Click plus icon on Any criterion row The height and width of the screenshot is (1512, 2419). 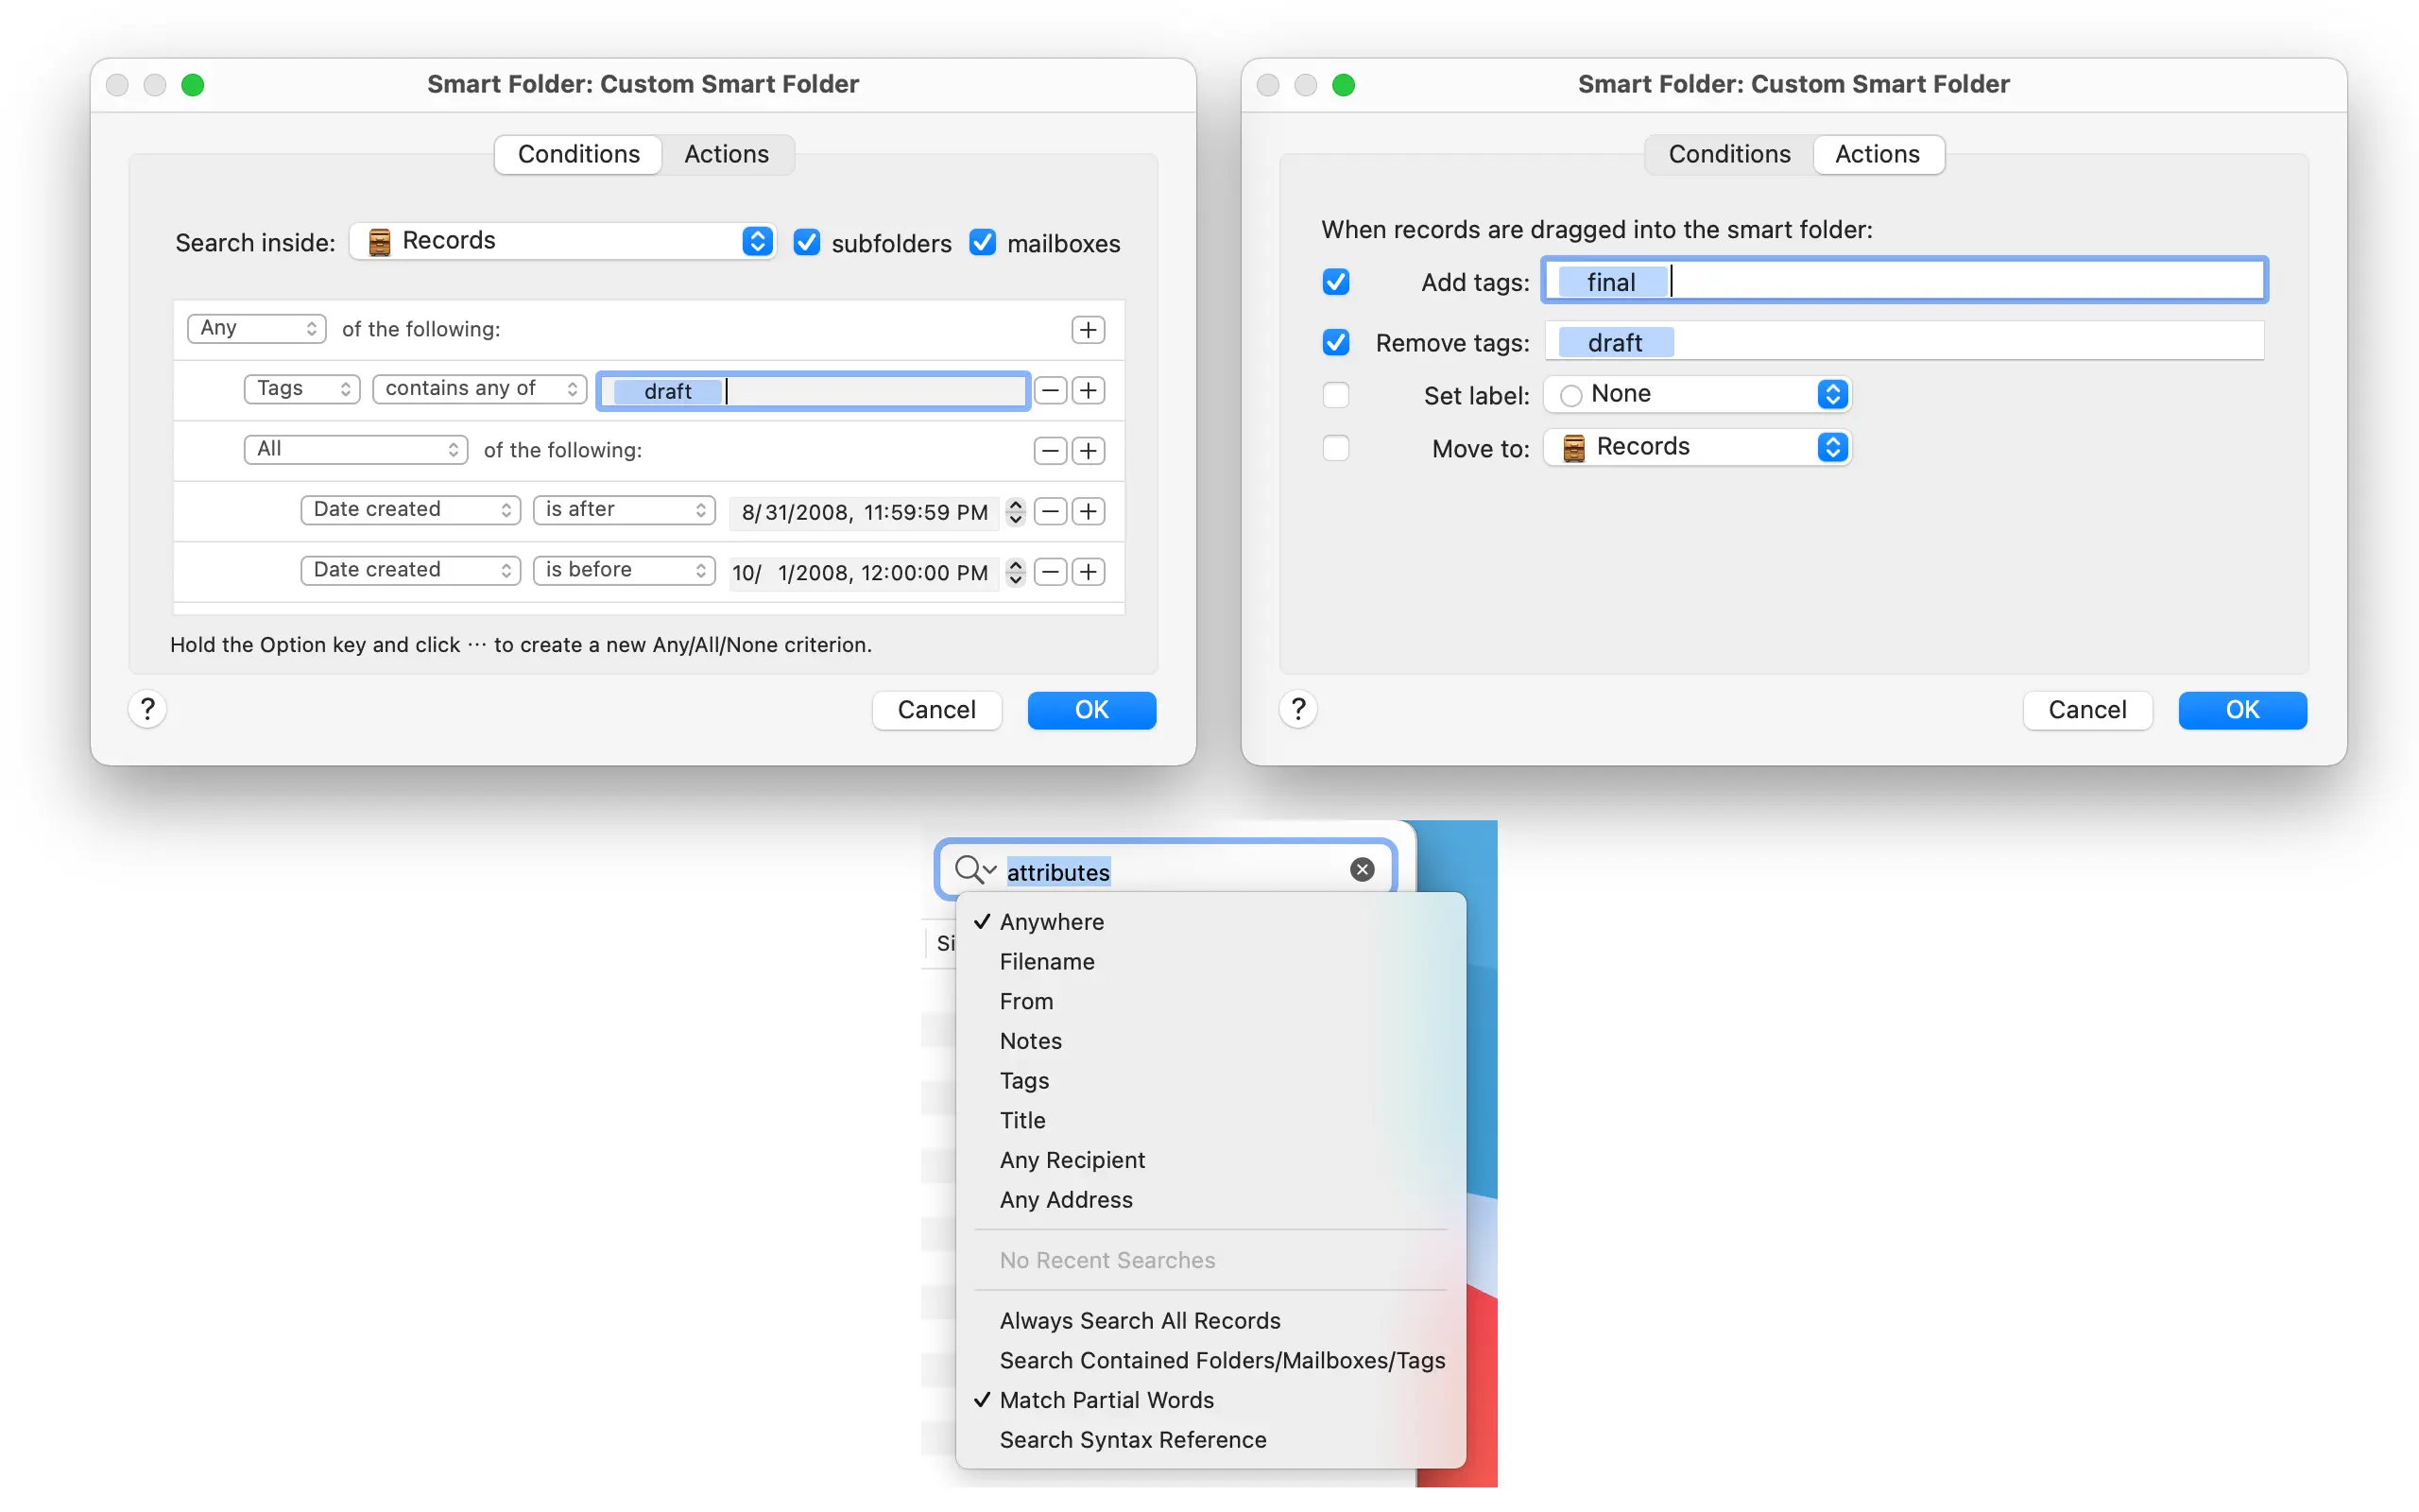click(x=1088, y=329)
